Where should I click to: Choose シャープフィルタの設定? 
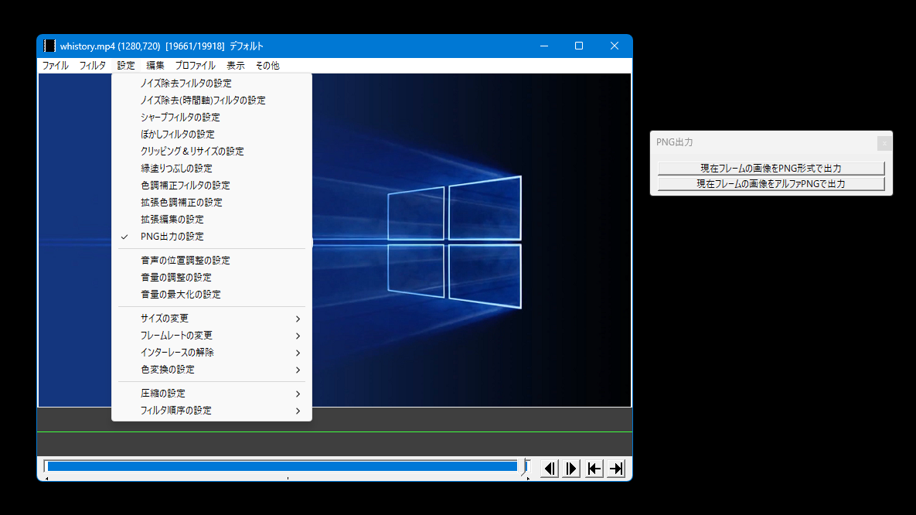212,118
